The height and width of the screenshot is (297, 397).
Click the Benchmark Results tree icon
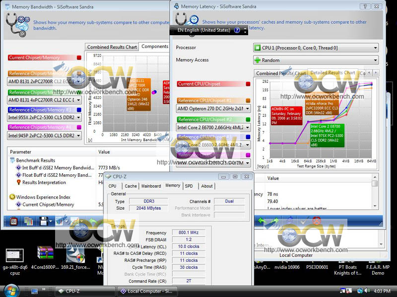click(12, 160)
